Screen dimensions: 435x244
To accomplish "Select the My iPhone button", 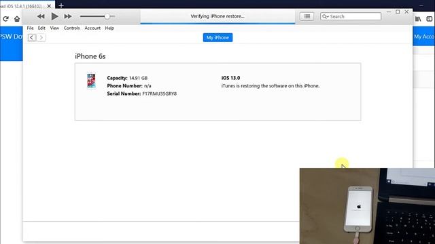I will [x=217, y=37].
